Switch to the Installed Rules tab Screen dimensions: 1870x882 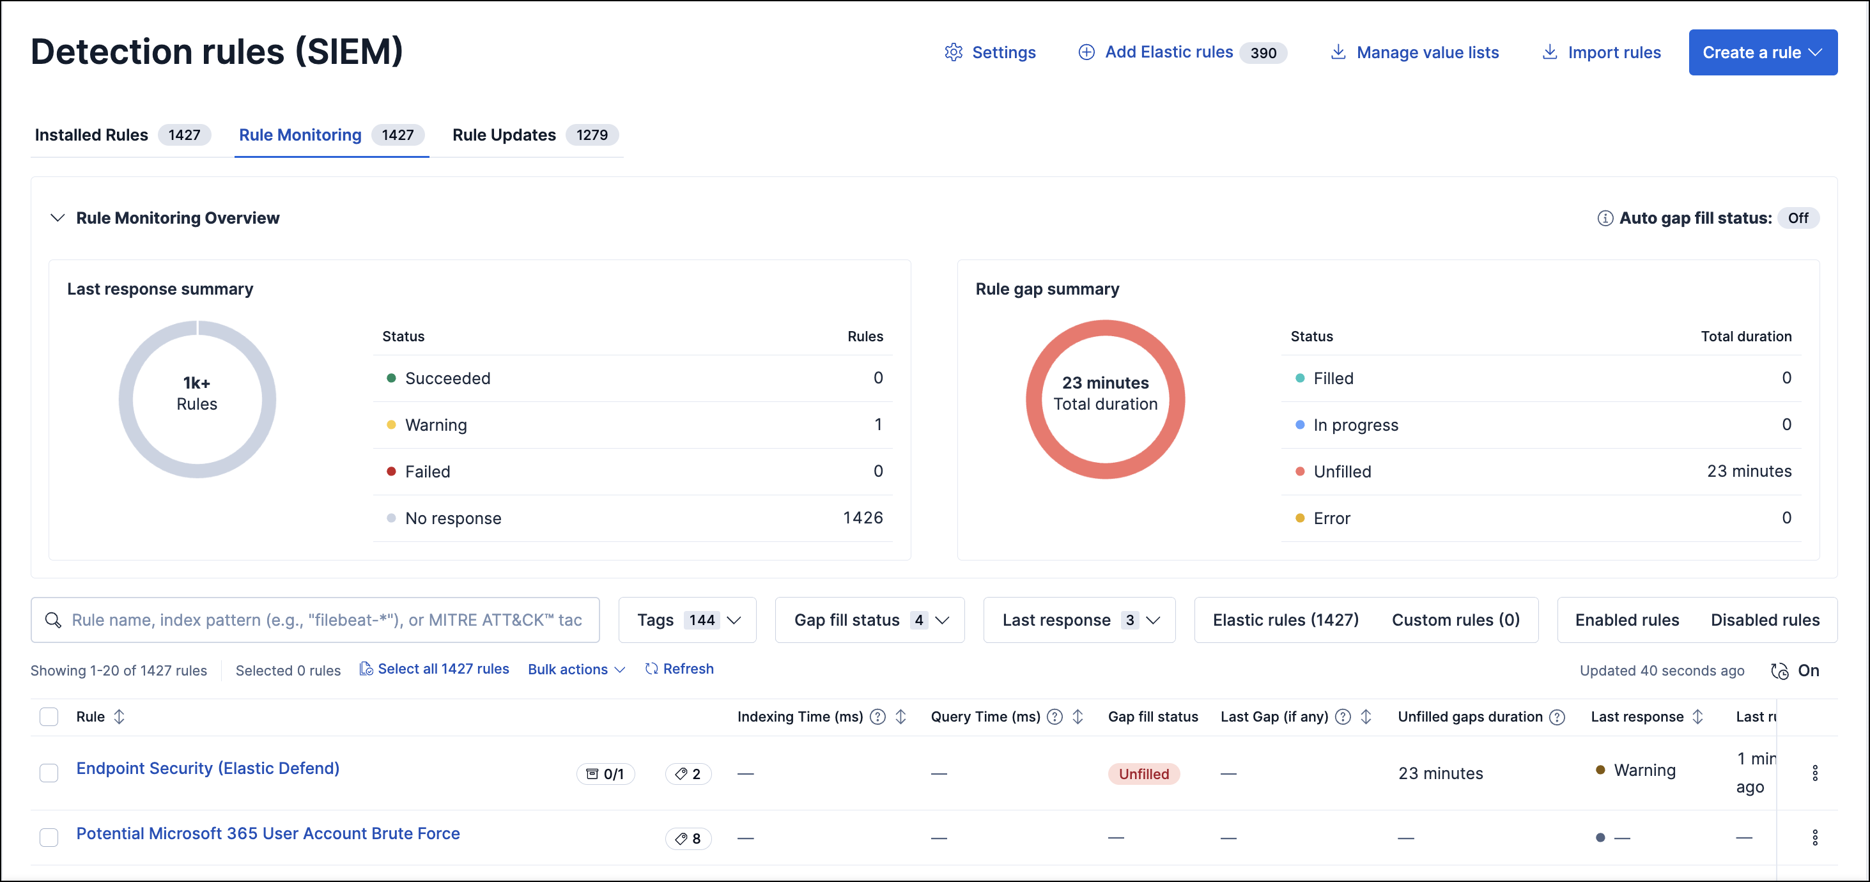pyautogui.click(x=91, y=135)
